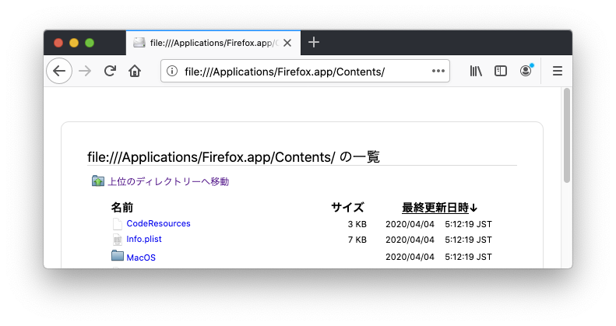Show site information icon in address bar
This screenshot has height=326, width=616.
click(171, 72)
